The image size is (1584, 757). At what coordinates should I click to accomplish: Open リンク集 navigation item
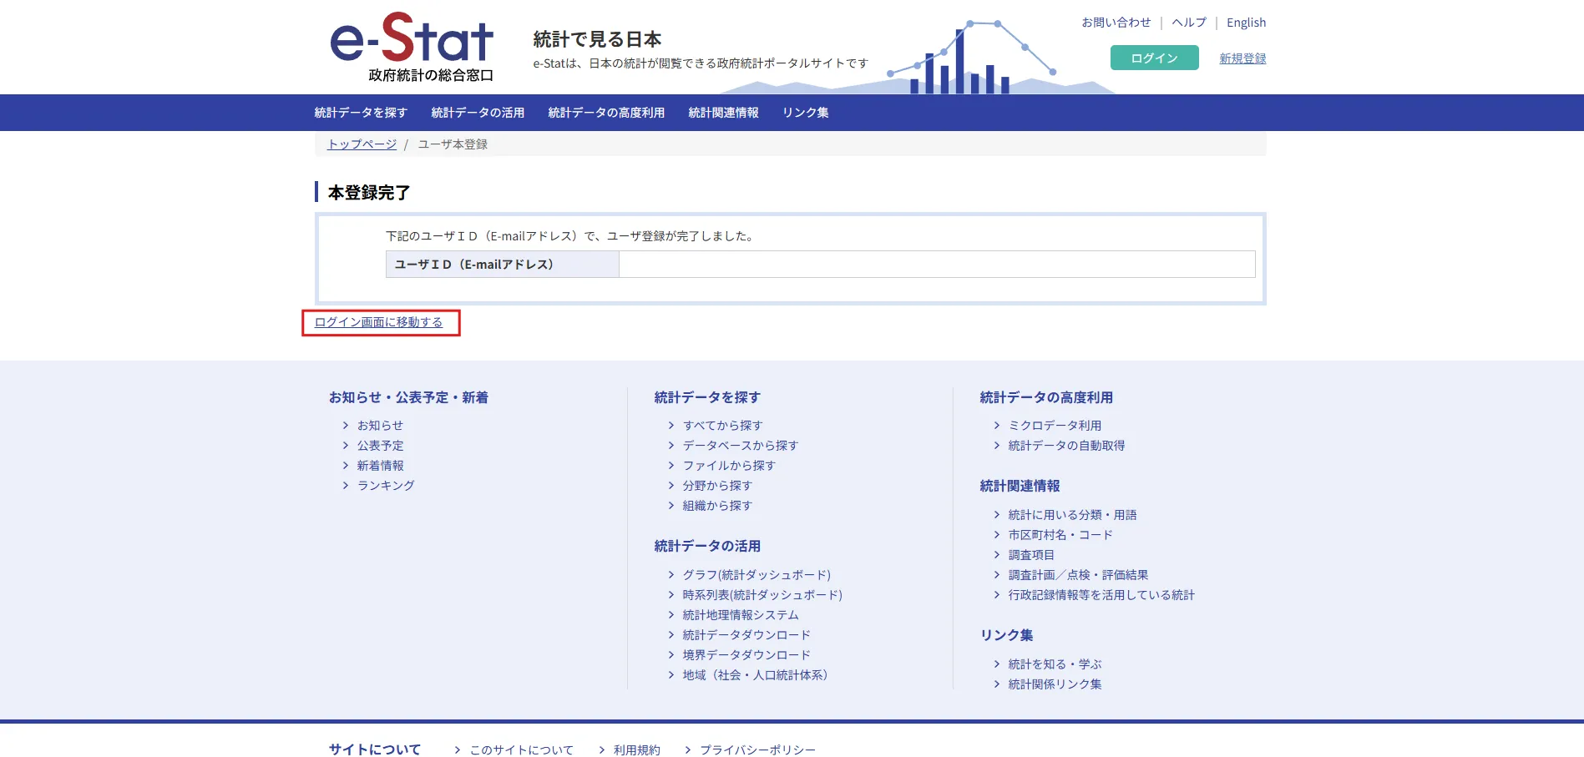click(x=805, y=113)
